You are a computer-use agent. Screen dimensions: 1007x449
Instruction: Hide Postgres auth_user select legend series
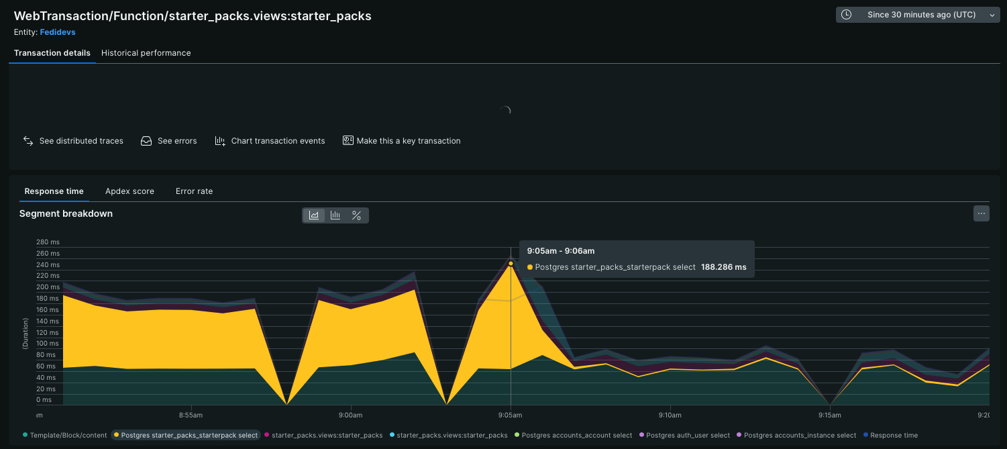click(688, 435)
